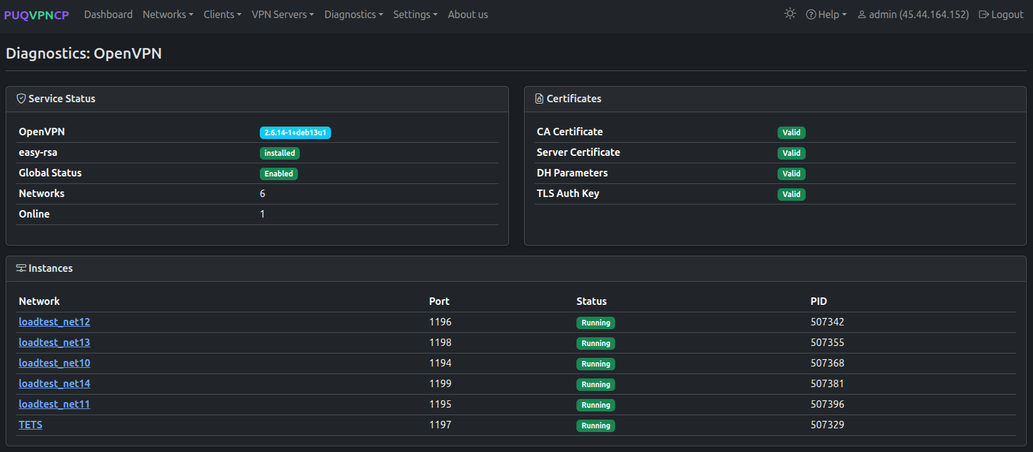Expand the Diagnostics dropdown menu

coord(353,14)
